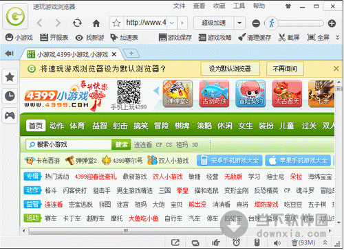The image size is (344, 250).
Task: Open 游戏攻略 toolbar item
Action: tap(215, 38)
